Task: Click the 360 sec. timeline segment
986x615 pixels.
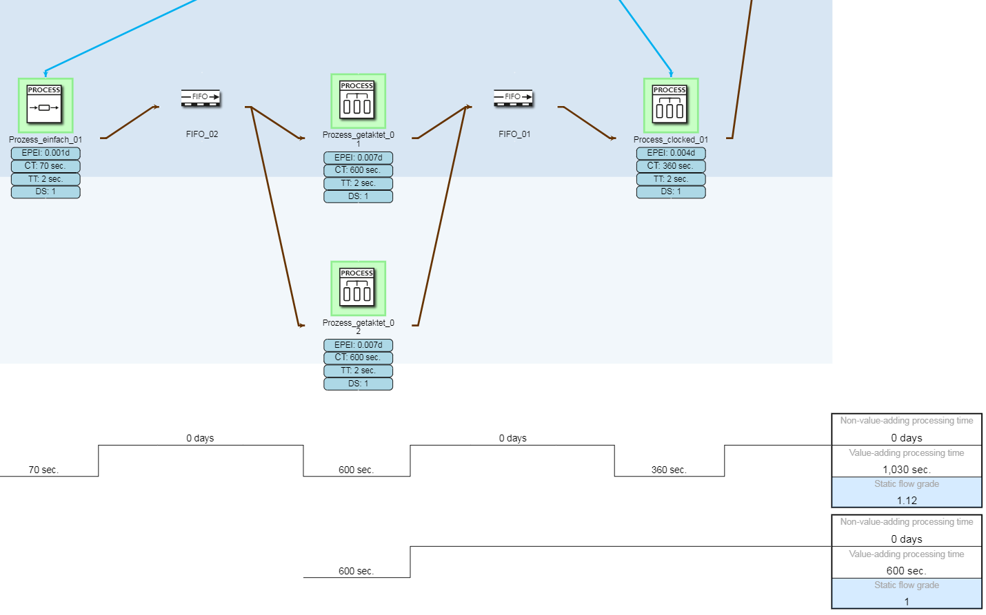Action: coord(668,470)
